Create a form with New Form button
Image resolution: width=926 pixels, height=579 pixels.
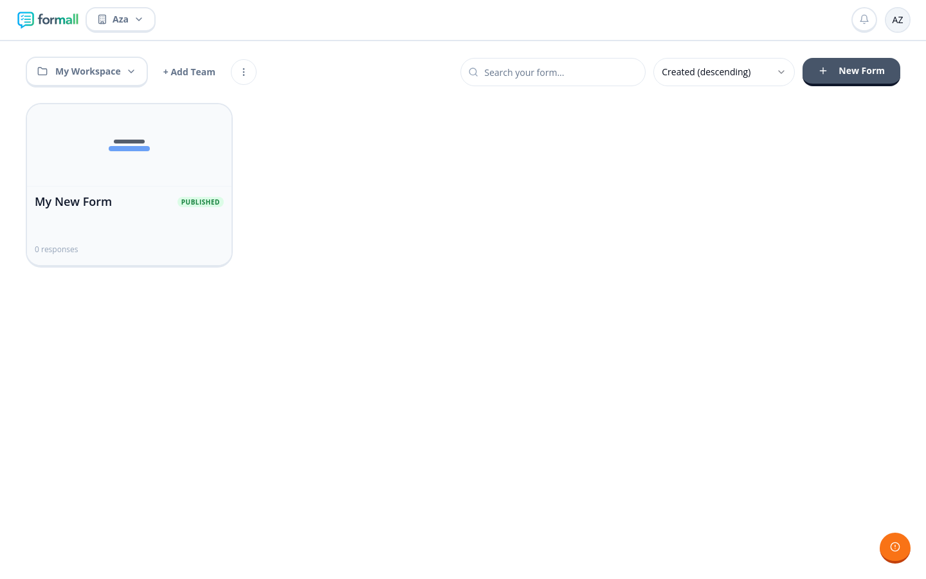click(851, 71)
